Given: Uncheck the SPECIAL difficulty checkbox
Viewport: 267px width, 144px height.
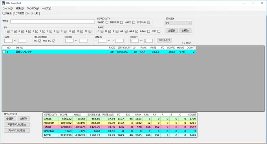Looking at the screenshot, I should click(x=149, y=22).
